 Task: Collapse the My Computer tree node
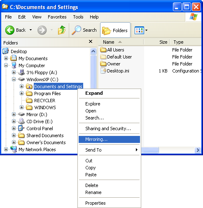click(6, 65)
